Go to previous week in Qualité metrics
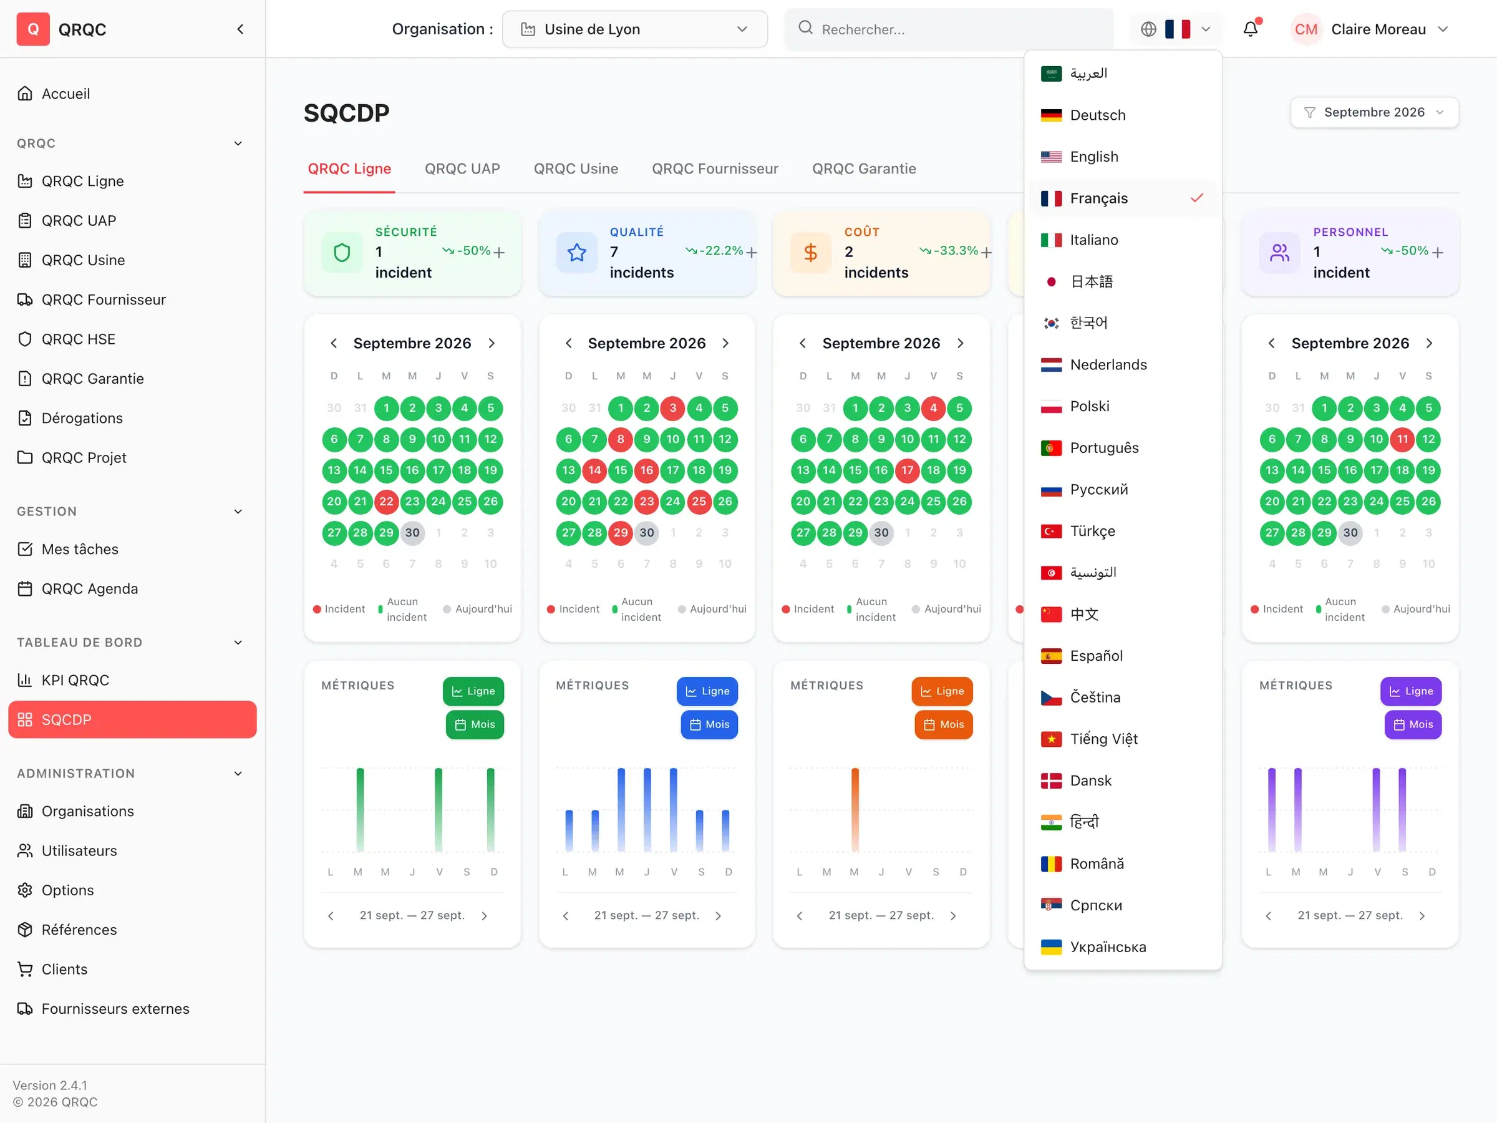1497x1123 pixels. 566,916
